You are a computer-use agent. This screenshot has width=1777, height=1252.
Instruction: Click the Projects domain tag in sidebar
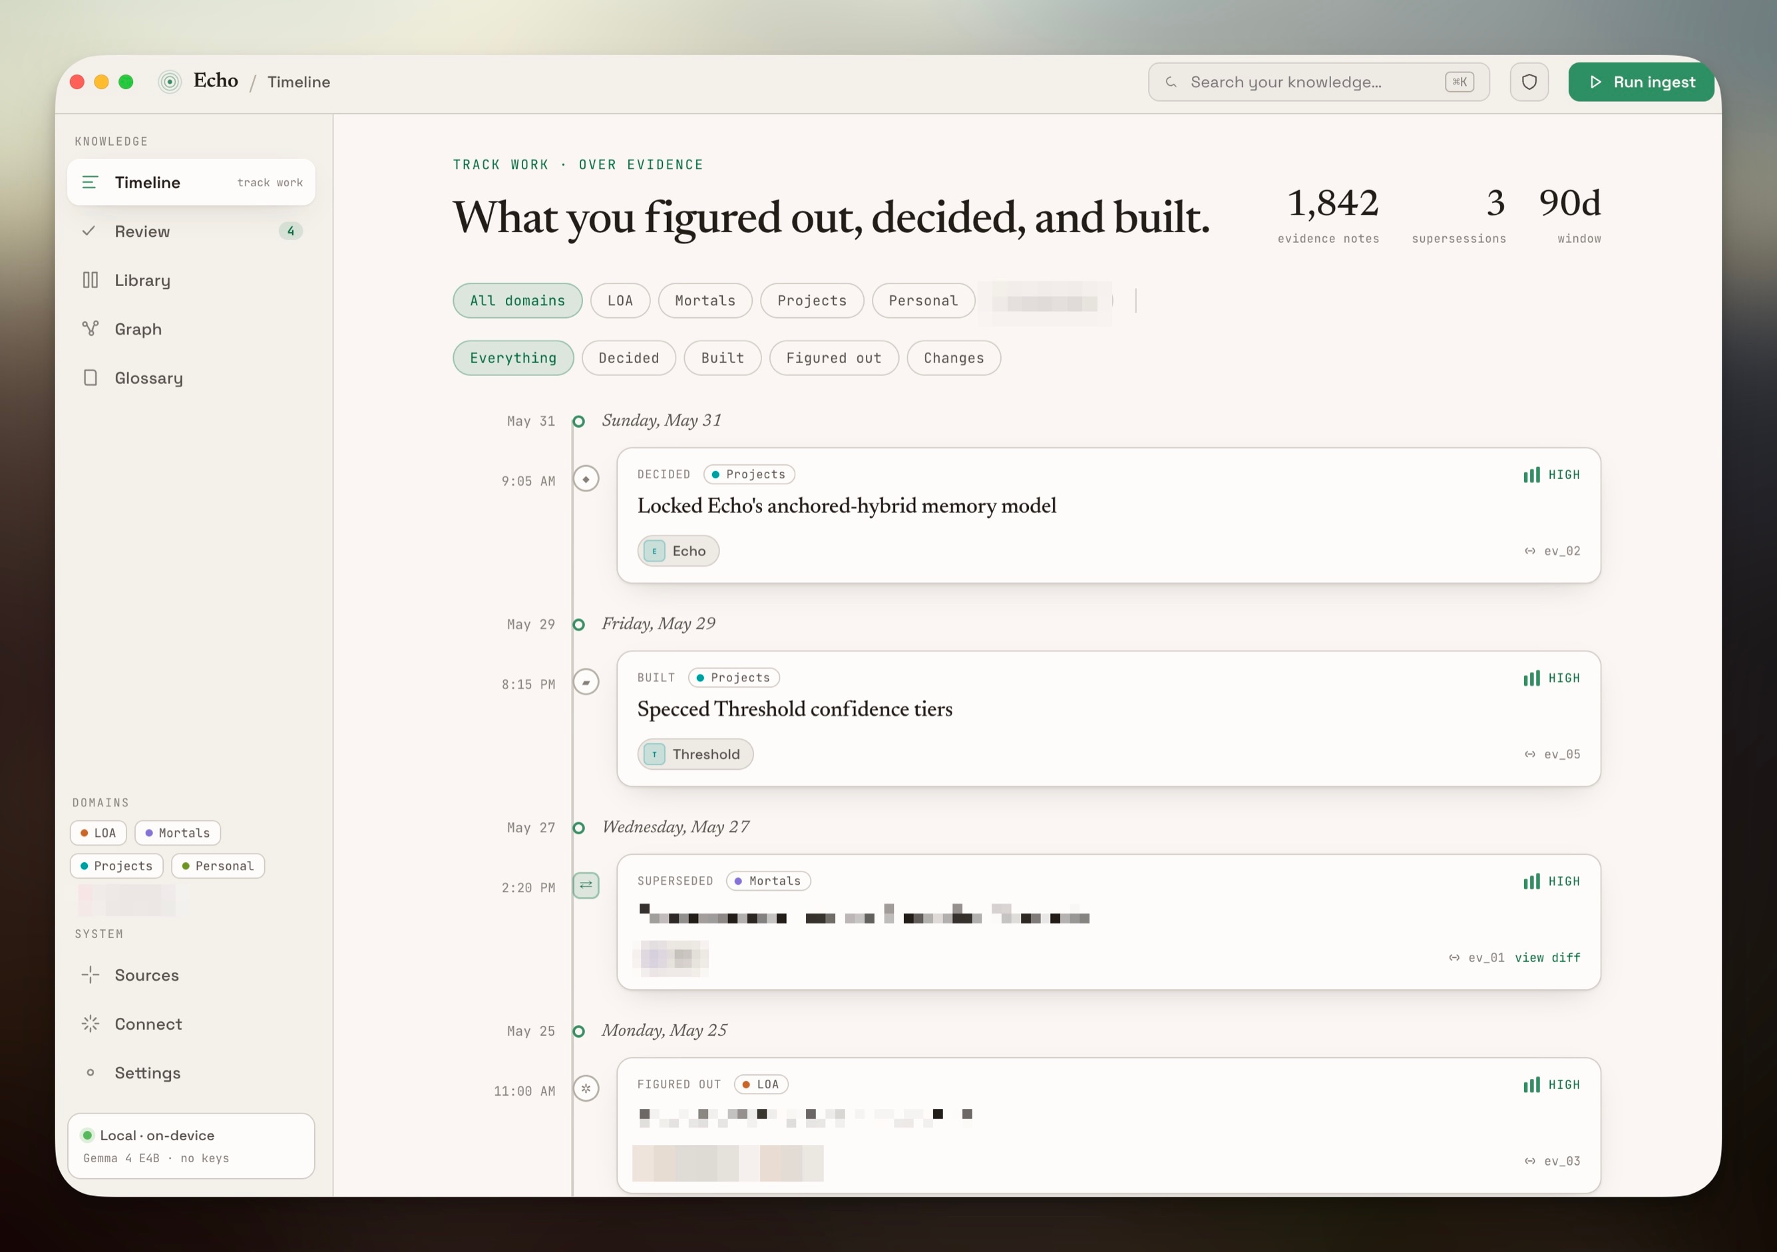tap(116, 866)
